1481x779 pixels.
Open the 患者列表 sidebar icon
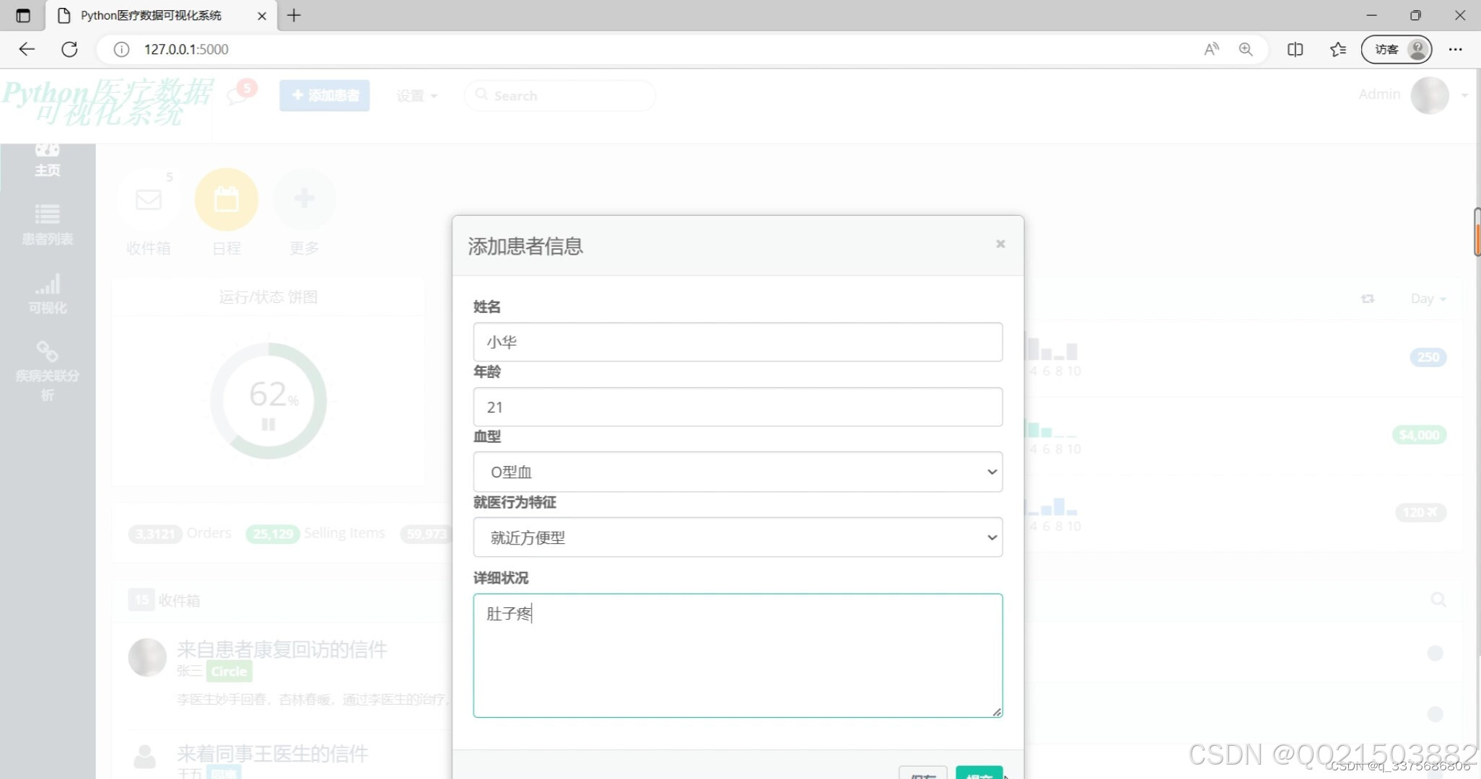47,225
